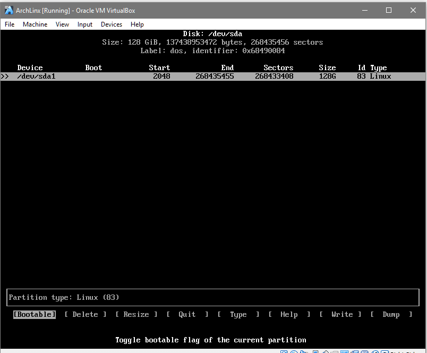Open the Input menu
This screenshot has width=427, height=353.
click(84, 24)
